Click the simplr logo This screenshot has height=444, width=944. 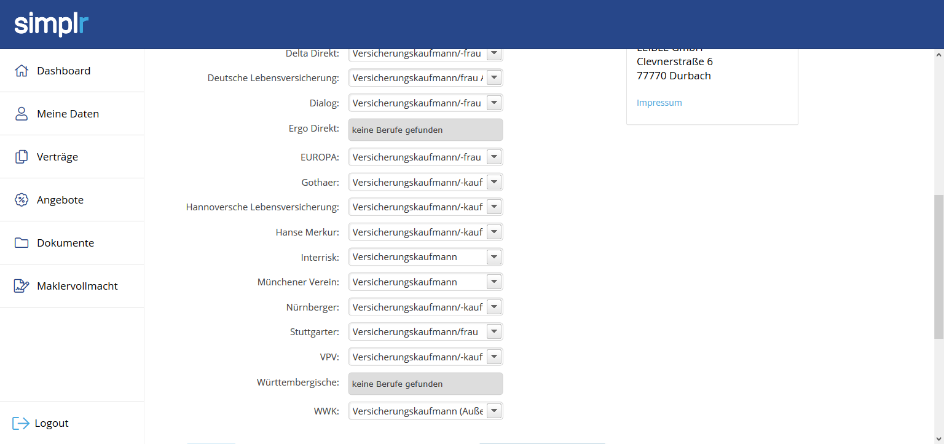(52, 24)
